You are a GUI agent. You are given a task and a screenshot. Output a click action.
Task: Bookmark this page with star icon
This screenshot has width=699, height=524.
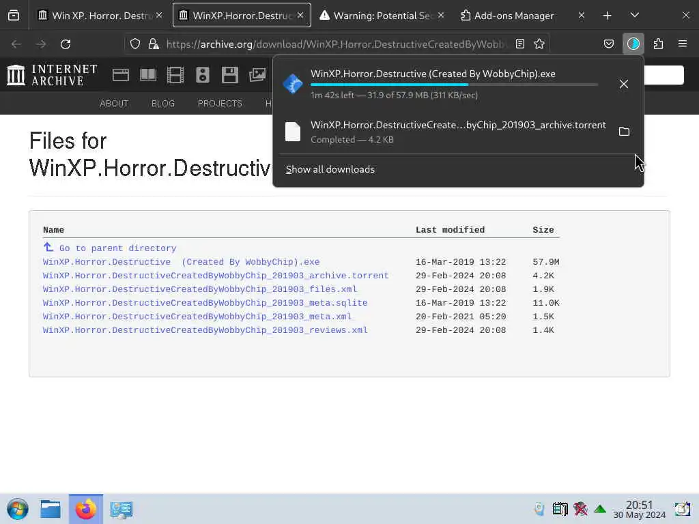[539, 44]
